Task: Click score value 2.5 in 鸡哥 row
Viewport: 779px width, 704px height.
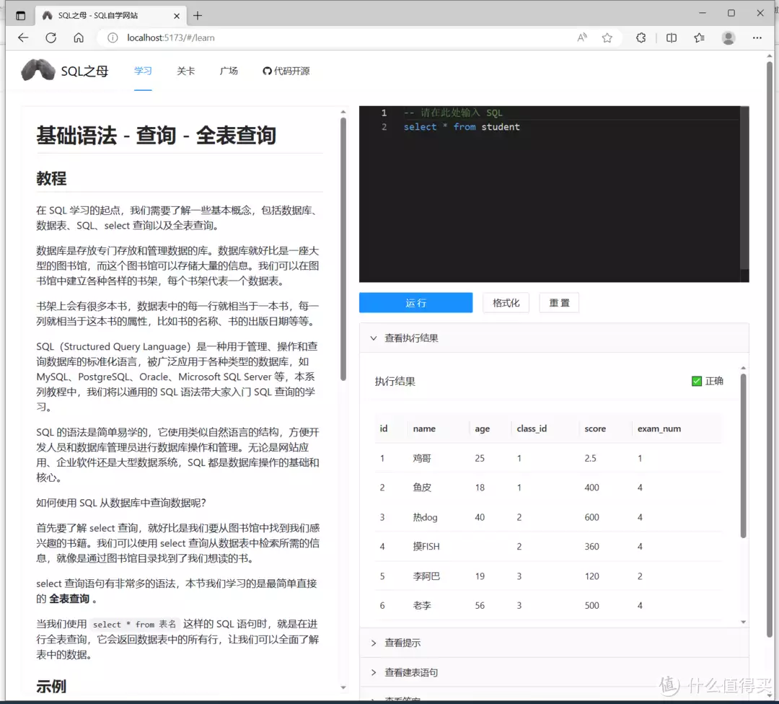Action: point(590,458)
